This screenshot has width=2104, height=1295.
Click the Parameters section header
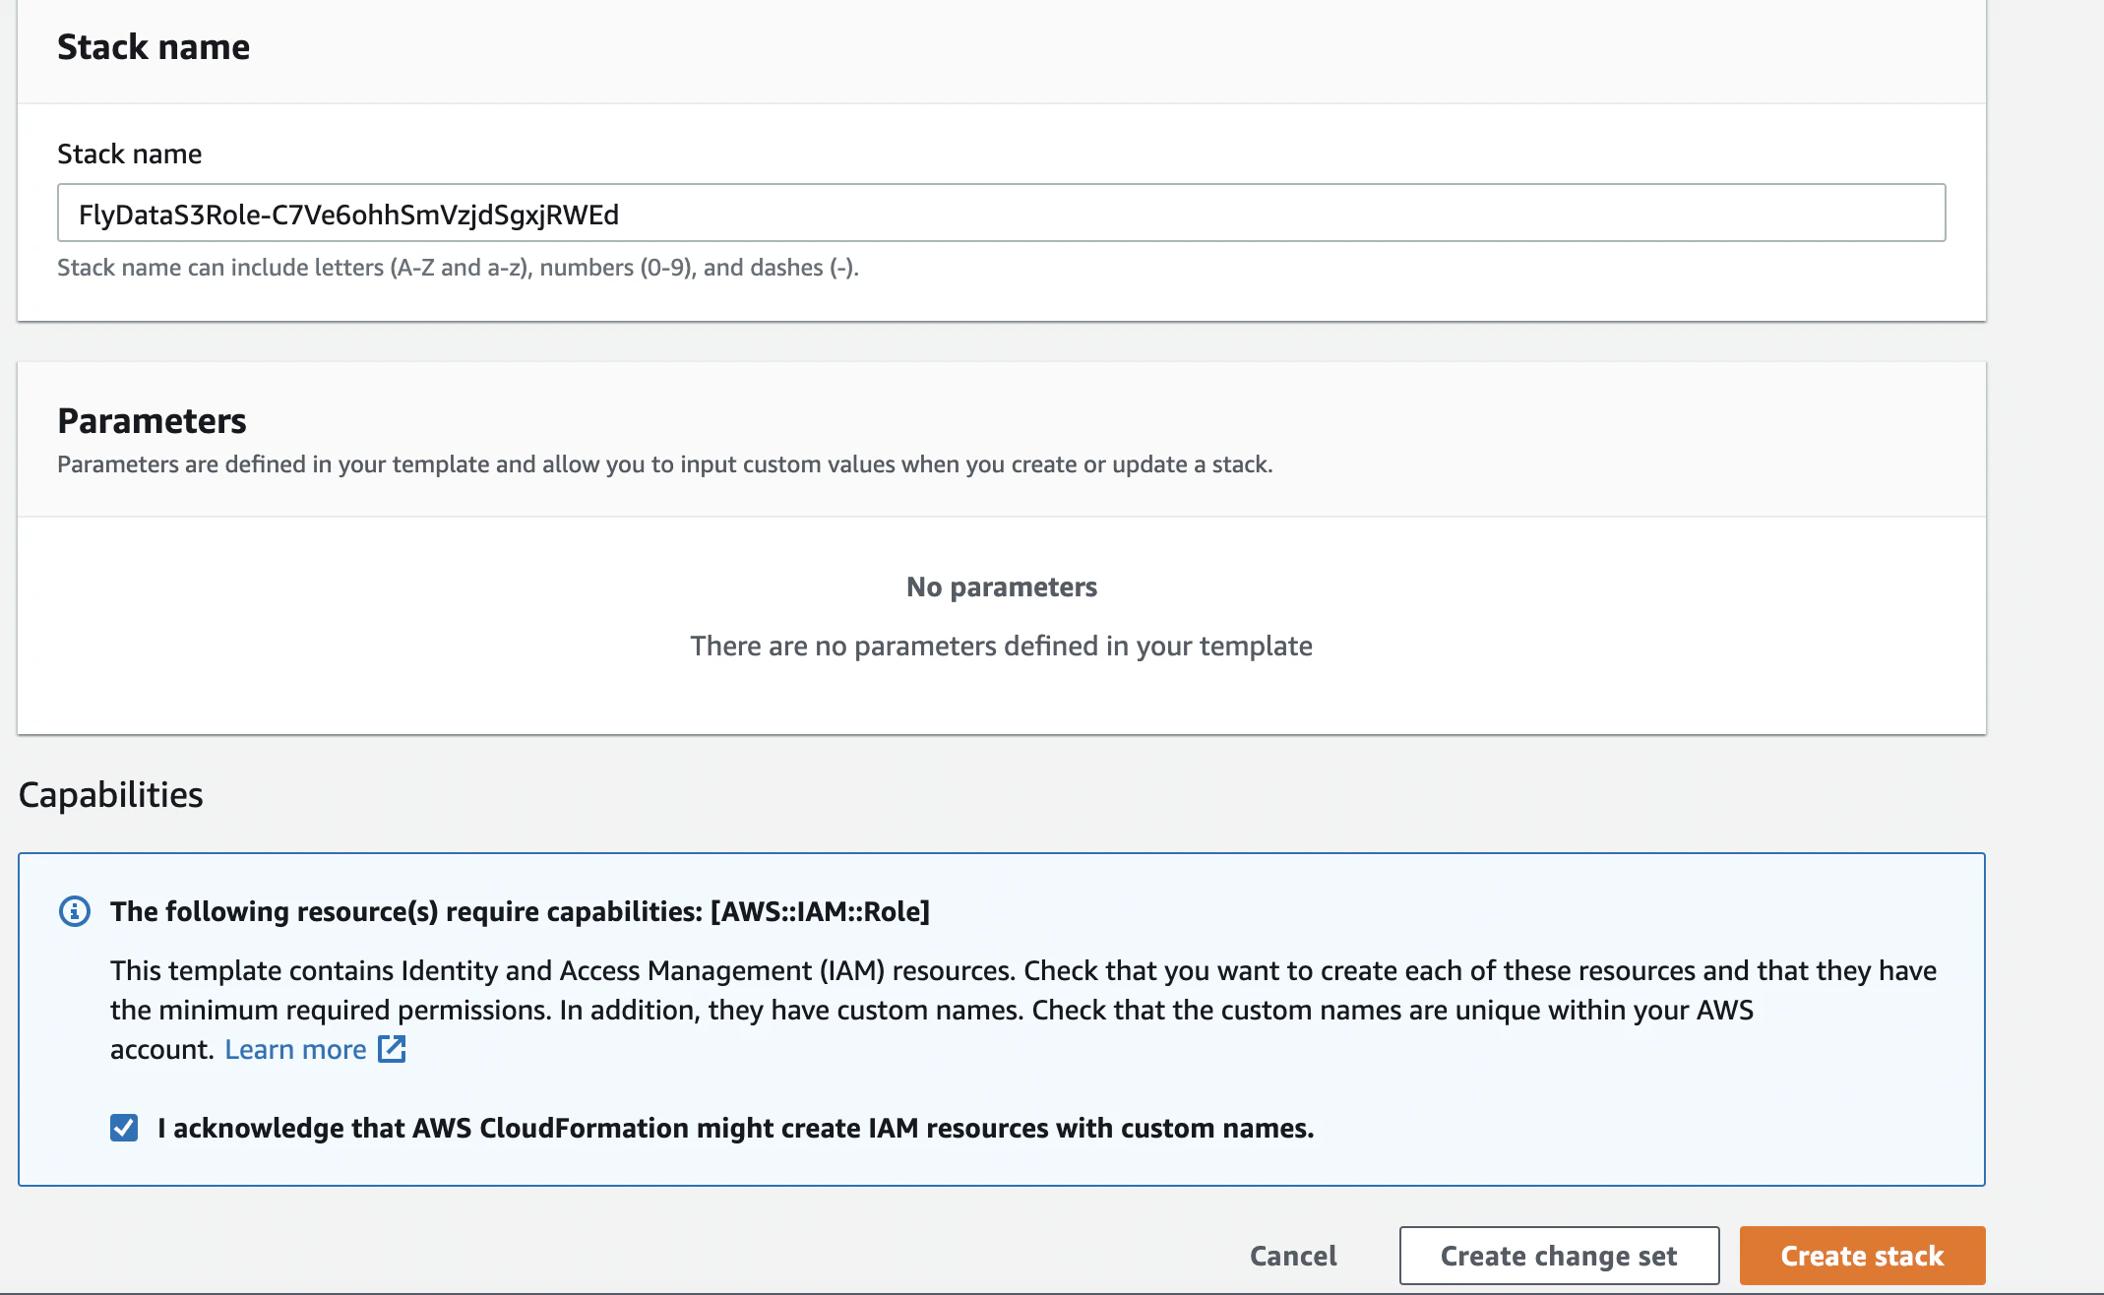click(152, 421)
